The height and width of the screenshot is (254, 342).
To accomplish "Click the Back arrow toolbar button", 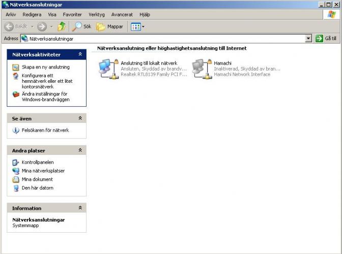I will [x=9, y=26].
